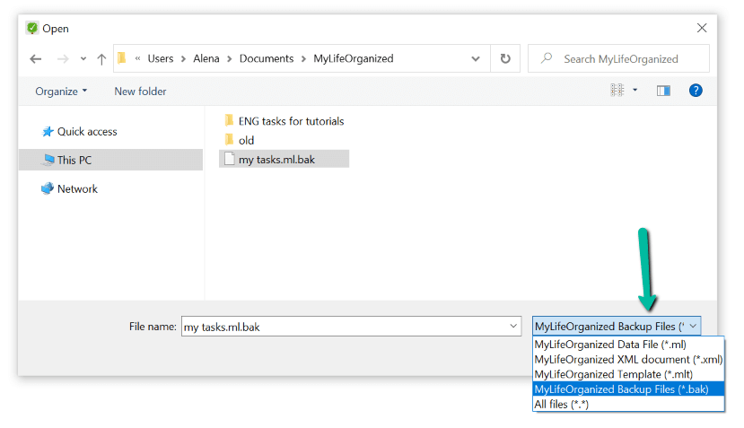Expand the chevron after Users
Screen dimensions: 744x428
pos(183,59)
